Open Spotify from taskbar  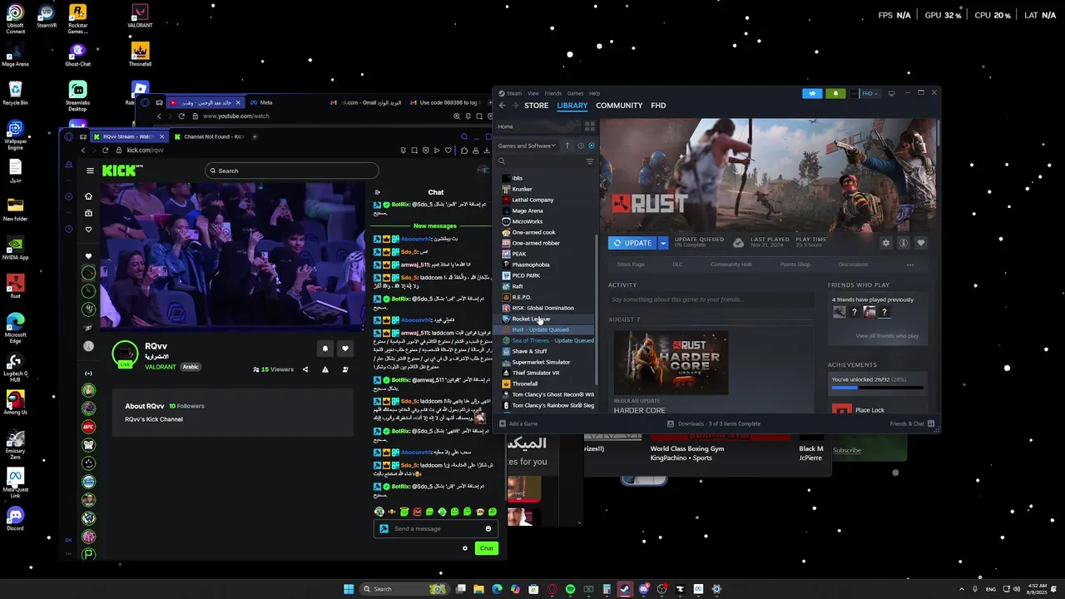tap(570, 589)
